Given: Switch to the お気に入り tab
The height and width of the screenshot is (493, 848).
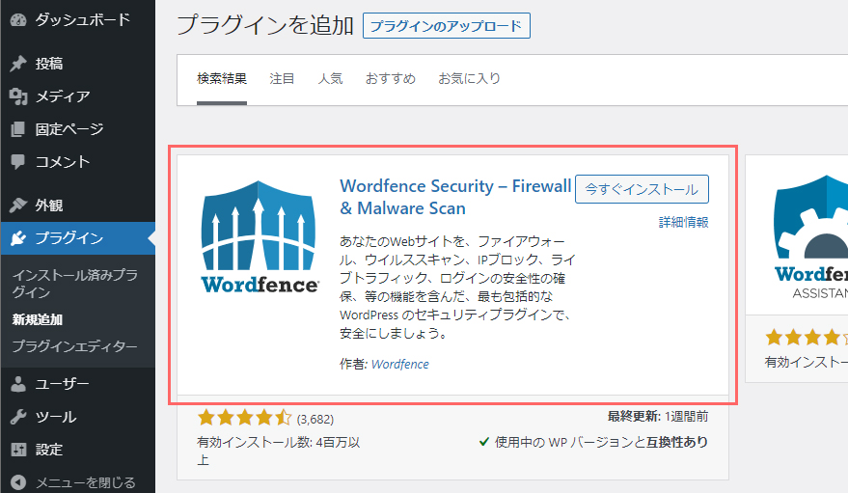Looking at the screenshot, I should [470, 79].
